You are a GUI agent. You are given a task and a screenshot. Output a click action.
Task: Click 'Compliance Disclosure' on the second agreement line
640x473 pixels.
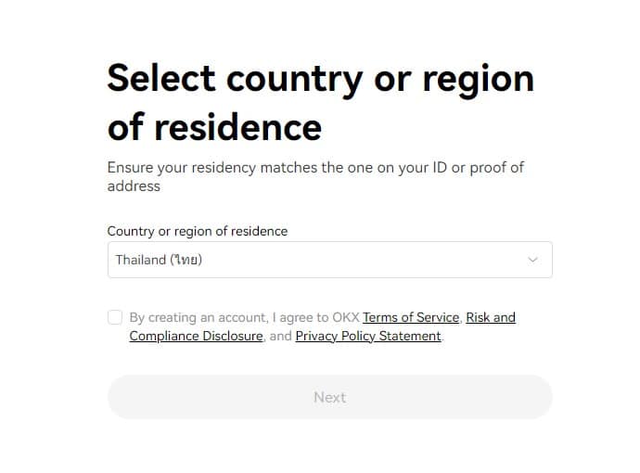[196, 336]
